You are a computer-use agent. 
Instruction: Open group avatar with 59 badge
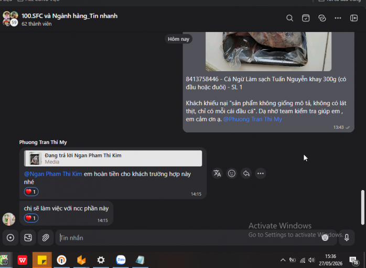coord(10,19)
